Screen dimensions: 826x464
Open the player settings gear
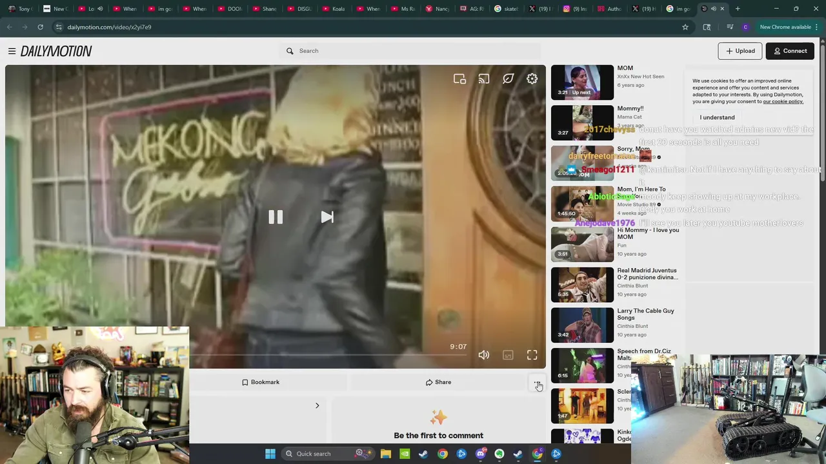click(x=532, y=79)
